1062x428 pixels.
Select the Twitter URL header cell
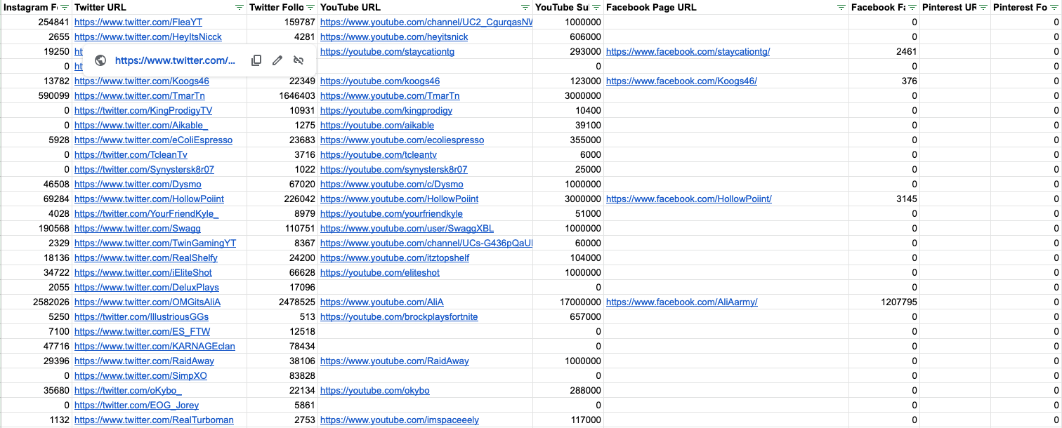coord(159,7)
